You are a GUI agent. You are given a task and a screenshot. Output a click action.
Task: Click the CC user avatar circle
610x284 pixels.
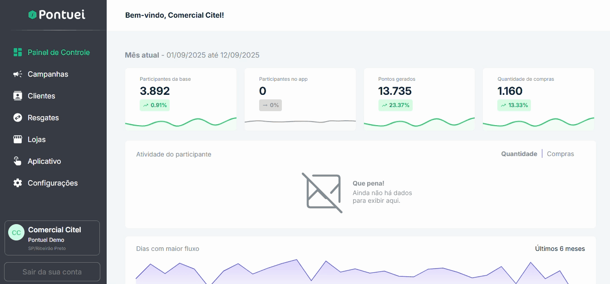click(x=16, y=232)
